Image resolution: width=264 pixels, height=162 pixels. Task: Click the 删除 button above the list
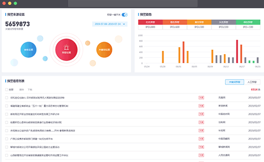[22, 90]
